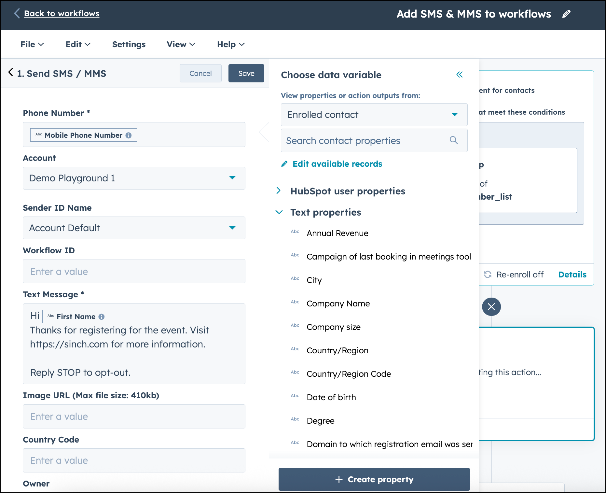
Task: Click the Create property button
Action: (x=374, y=479)
